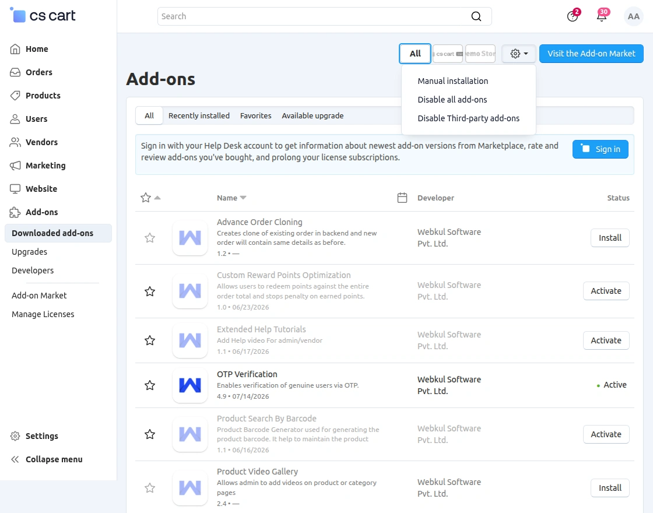The image size is (653, 513).
Task: Select the All storefront button
Action: (x=415, y=54)
